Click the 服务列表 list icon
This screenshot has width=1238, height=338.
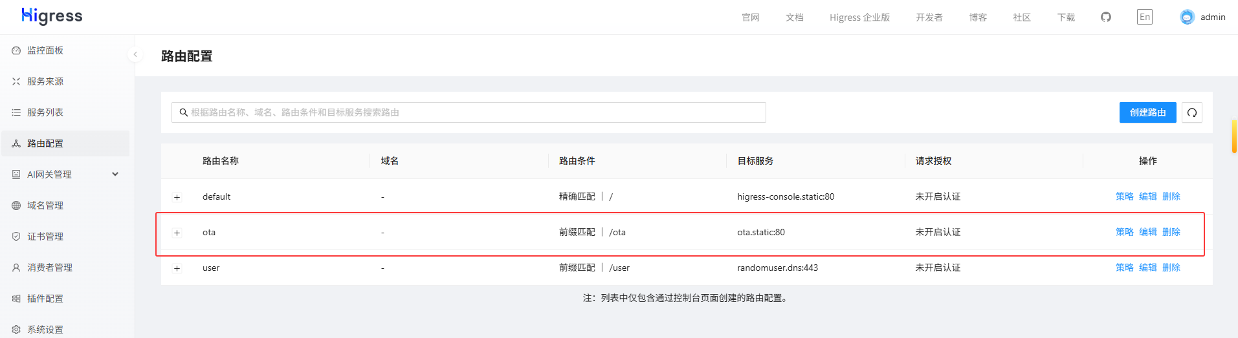pyautogui.click(x=16, y=112)
